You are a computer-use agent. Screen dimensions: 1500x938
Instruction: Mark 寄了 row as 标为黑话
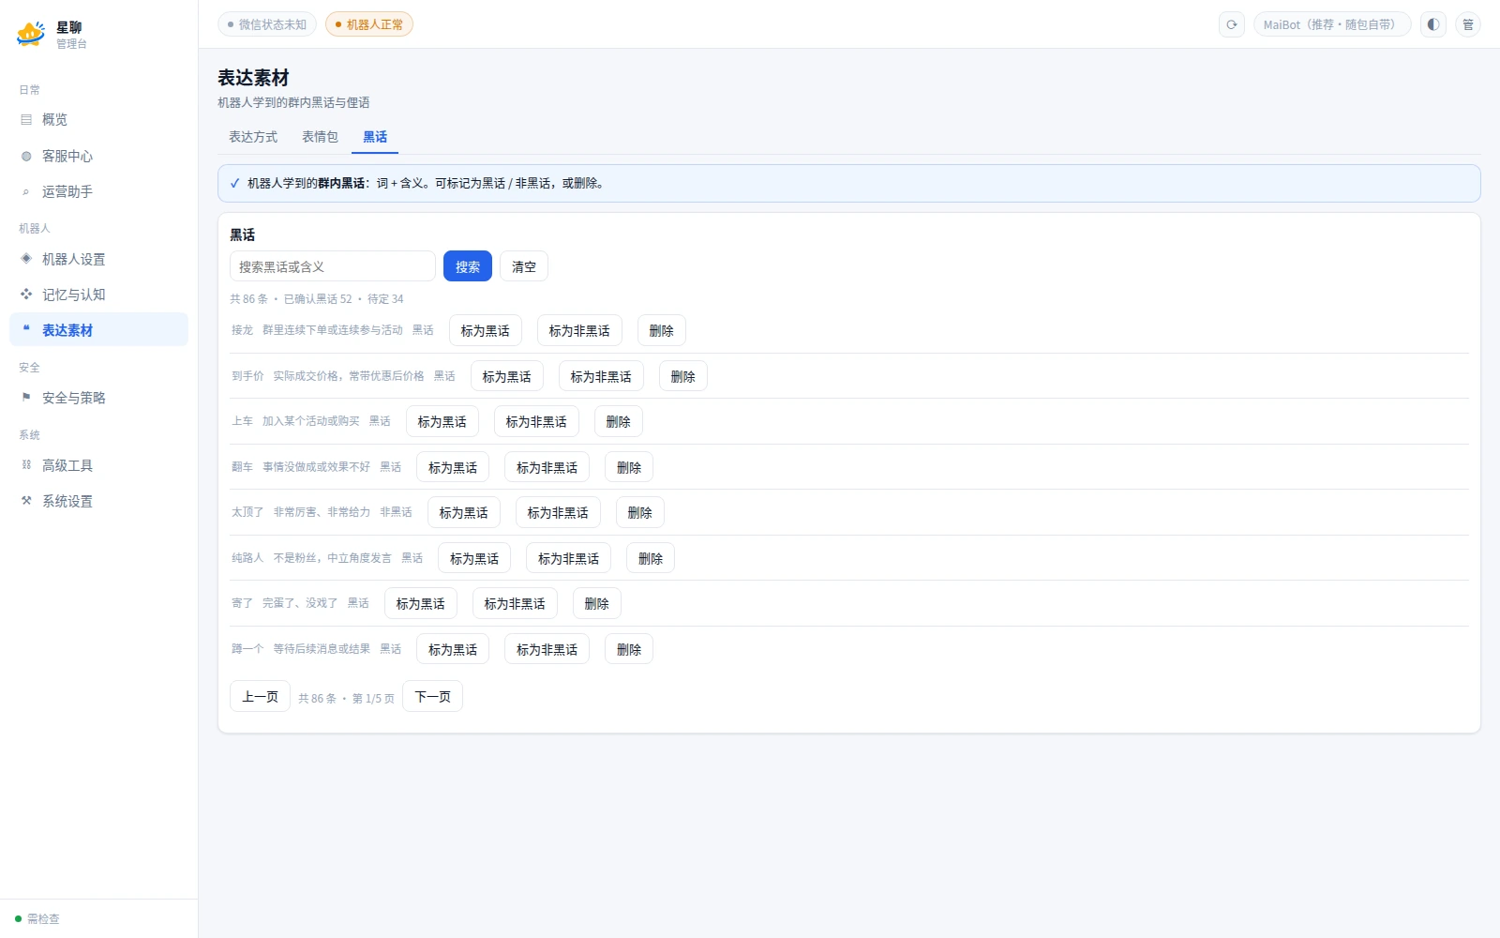[421, 603]
